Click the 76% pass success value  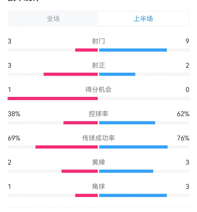coord(183,138)
